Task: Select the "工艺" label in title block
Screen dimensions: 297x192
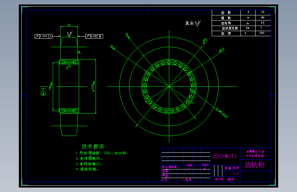Action: click(x=164, y=179)
